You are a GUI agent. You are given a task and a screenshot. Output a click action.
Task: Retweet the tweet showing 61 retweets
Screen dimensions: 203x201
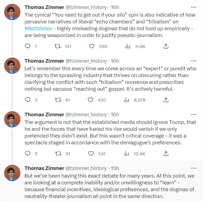point(58,100)
